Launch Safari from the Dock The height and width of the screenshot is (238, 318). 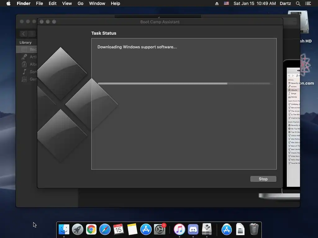[x=105, y=229]
